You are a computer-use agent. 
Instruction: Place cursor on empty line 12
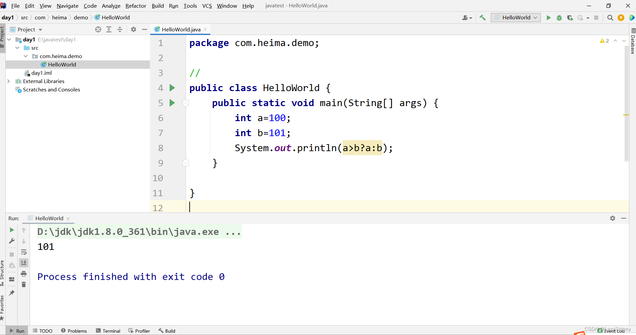tap(407, 207)
